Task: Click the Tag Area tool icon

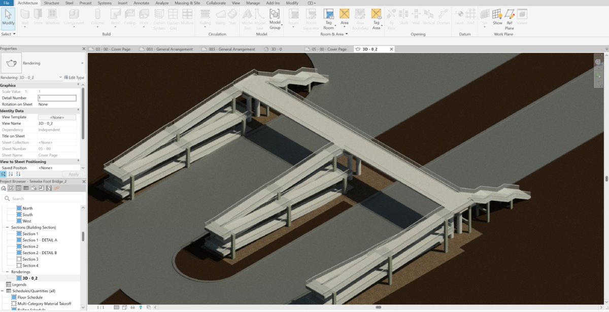Action: point(376,14)
